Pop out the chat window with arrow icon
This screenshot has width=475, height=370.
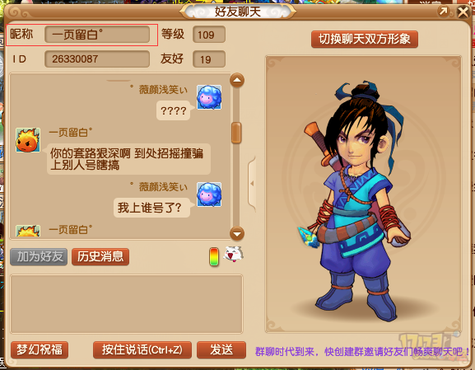point(444,12)
